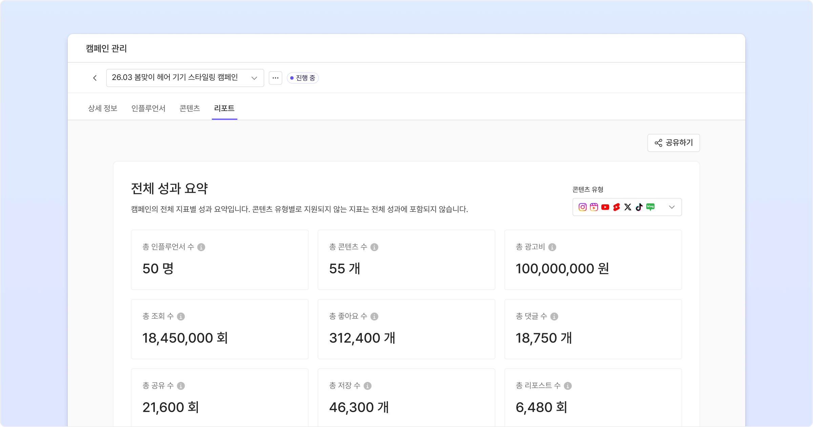Image resolution: width=813 pixels, height=427 pixels.
Task: Click info icon next to 총 리포스트 수
Action: (x=568, y=386)
